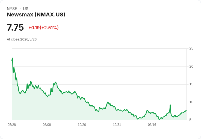The image size is (201, 139).
Task: Click the +0.19(+2.51%) change value
Action: [x=43, y=28]
